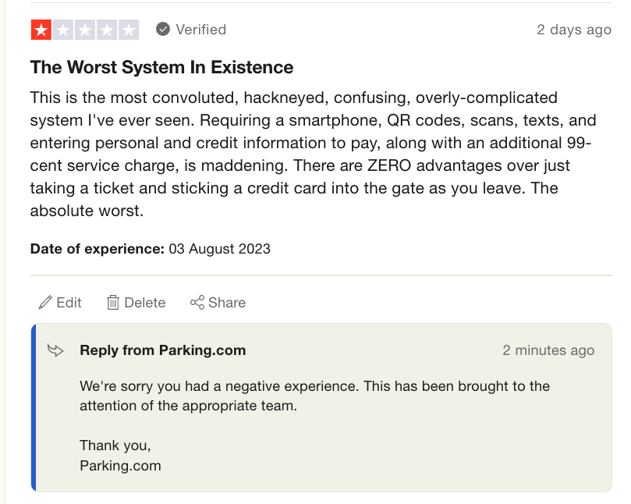Viewport: 631px width, 504px height.
Task: Open the review title The Worst System In Existence
Action: (x=161, y=68)
